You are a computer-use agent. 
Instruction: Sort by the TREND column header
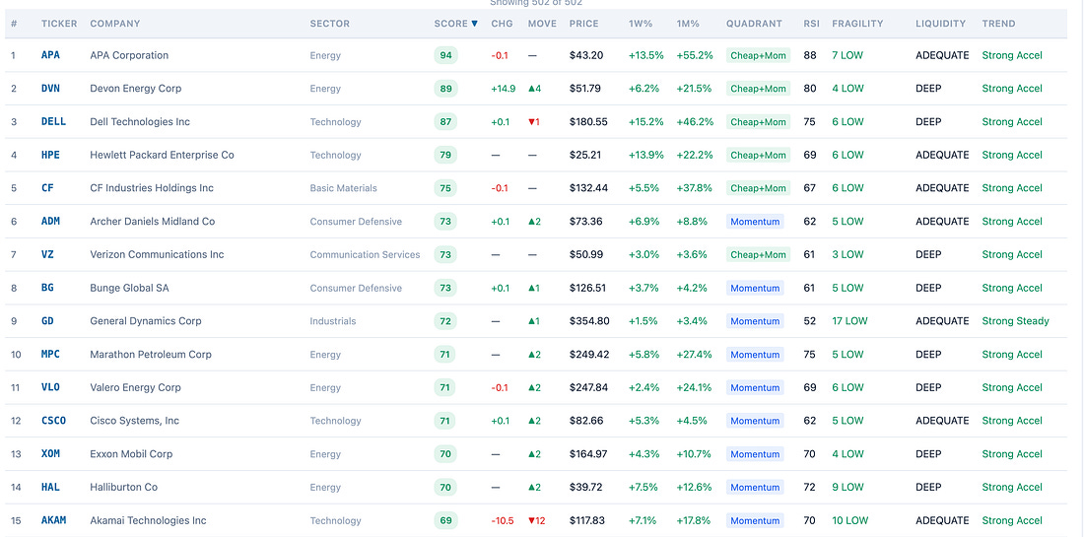(998, 24)
